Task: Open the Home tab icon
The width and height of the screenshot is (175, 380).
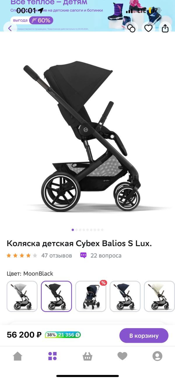Action: pos(17,356)
